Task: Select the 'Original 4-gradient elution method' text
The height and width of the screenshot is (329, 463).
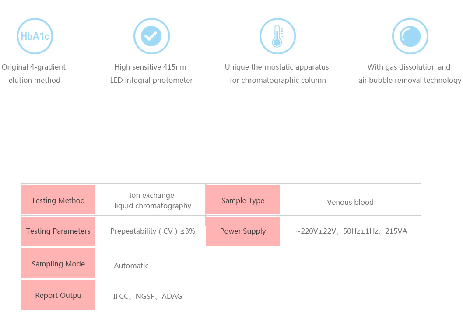Action: point(34,73)
